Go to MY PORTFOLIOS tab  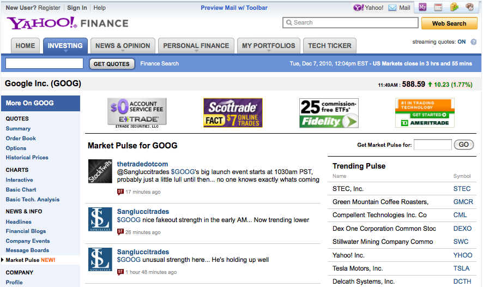(x=268, y=46)
